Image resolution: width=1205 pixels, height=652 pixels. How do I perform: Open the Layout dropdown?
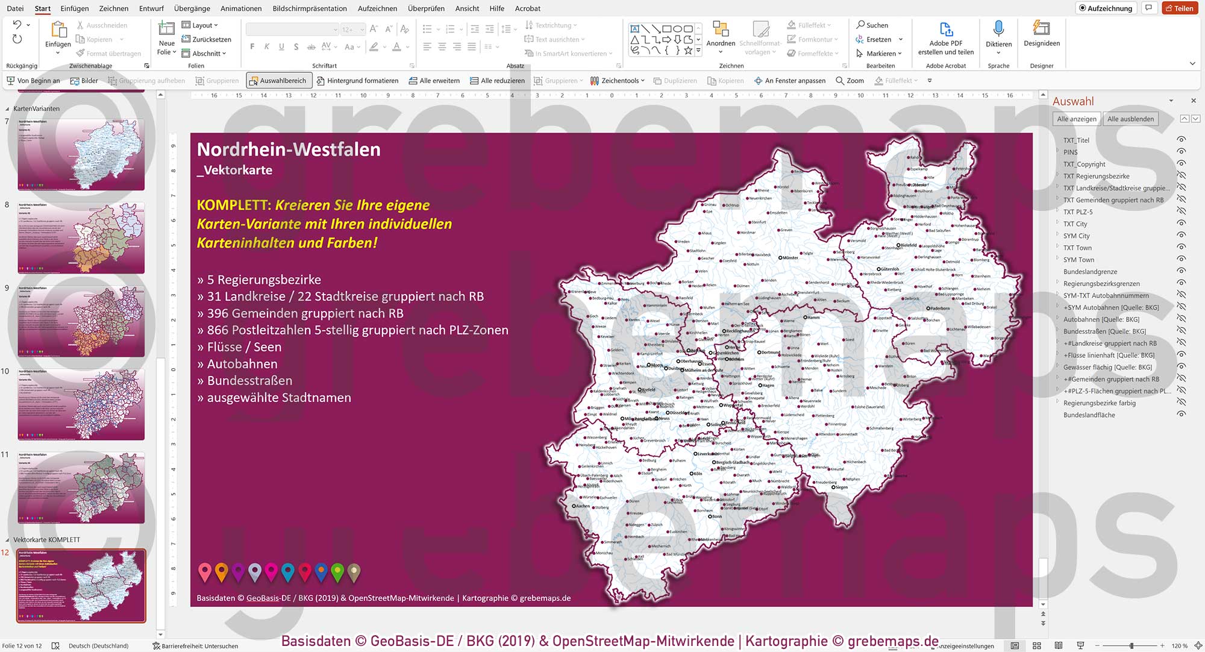pos(202,25)
